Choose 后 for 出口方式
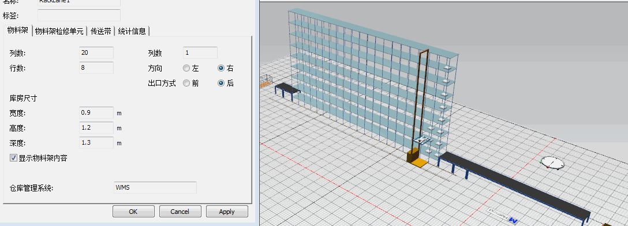The height and width of the screenshot is (226, 628). pyautogui.click(x=221, y=84)
